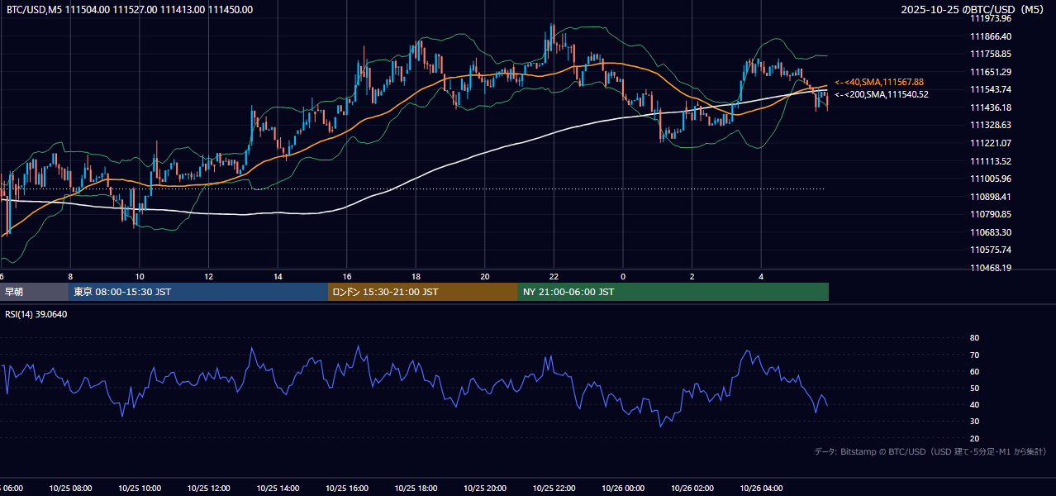Click price axis value 111543.74
1056x496 pixels.
coord(991,89)
